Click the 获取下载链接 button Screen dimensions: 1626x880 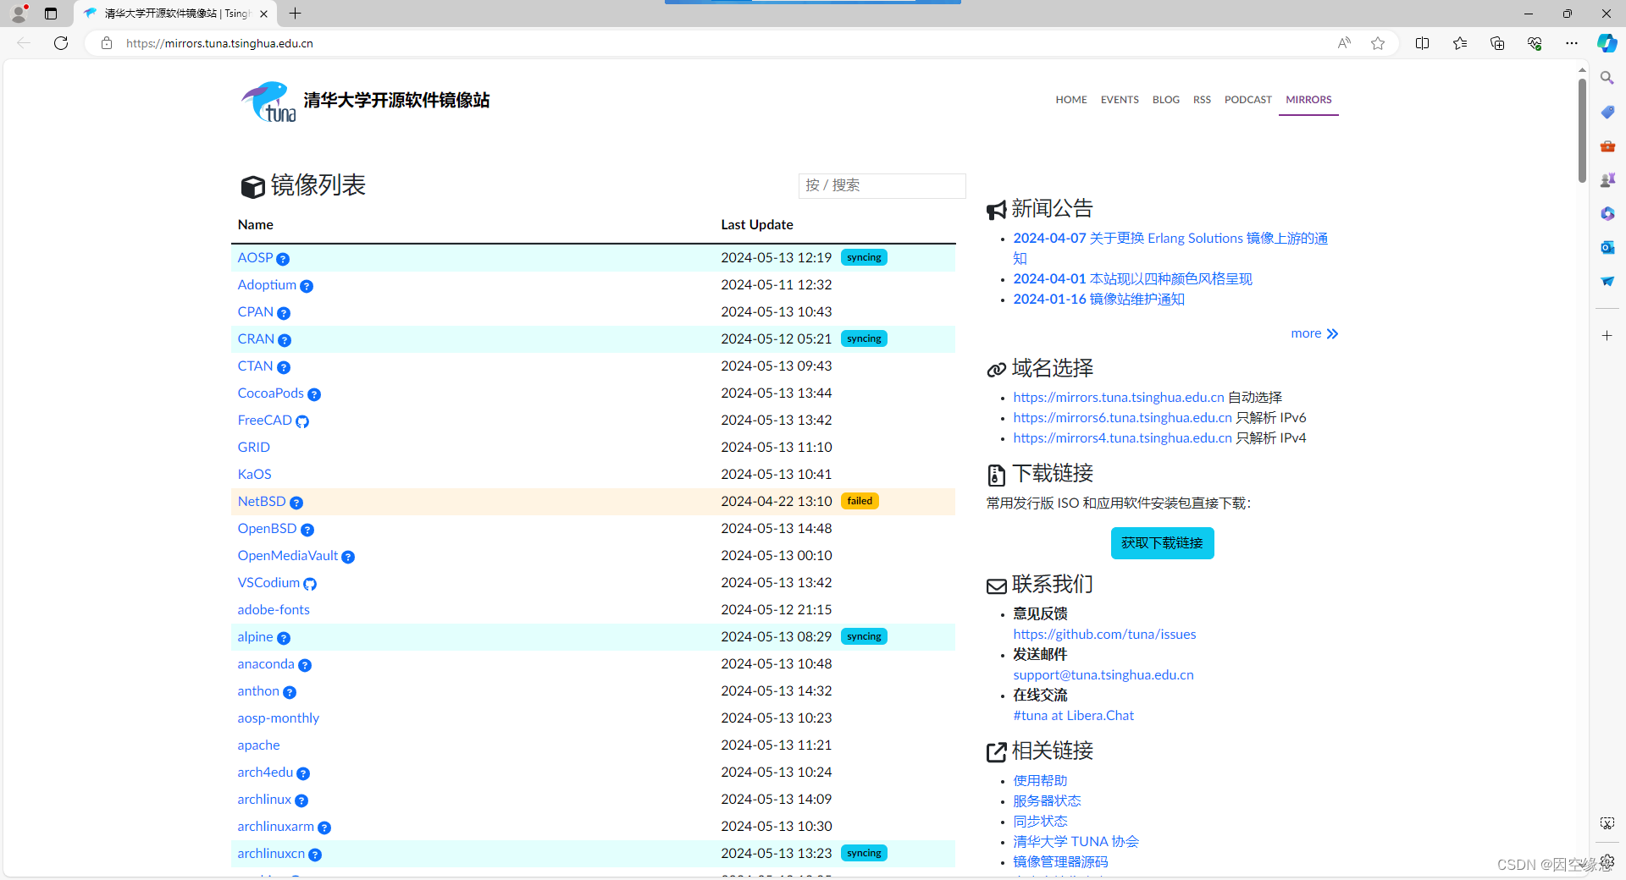[1162, 543]
